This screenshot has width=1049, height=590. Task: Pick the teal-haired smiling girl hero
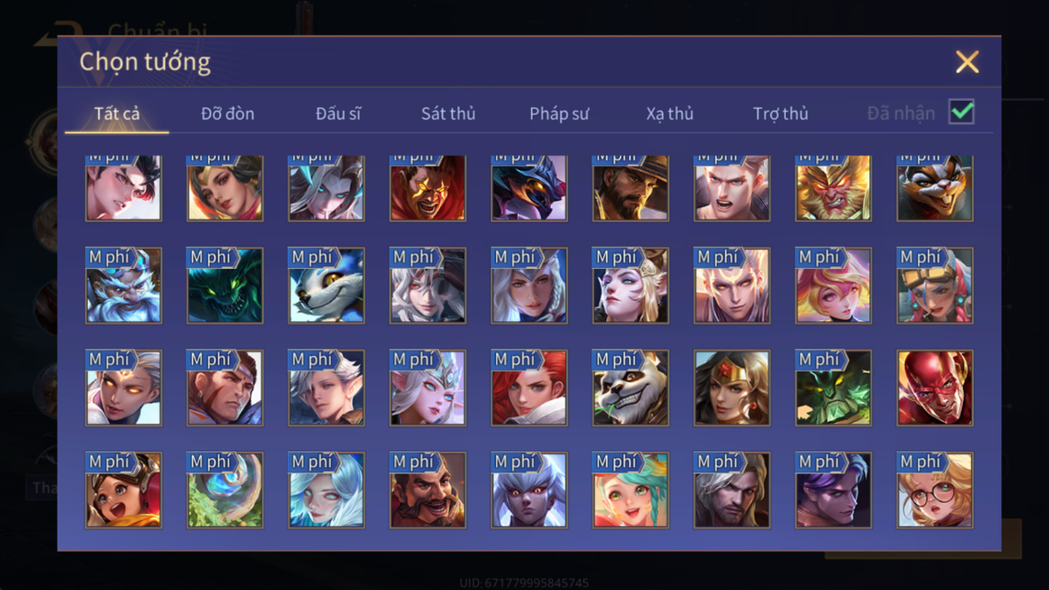(x=630, y=490)
